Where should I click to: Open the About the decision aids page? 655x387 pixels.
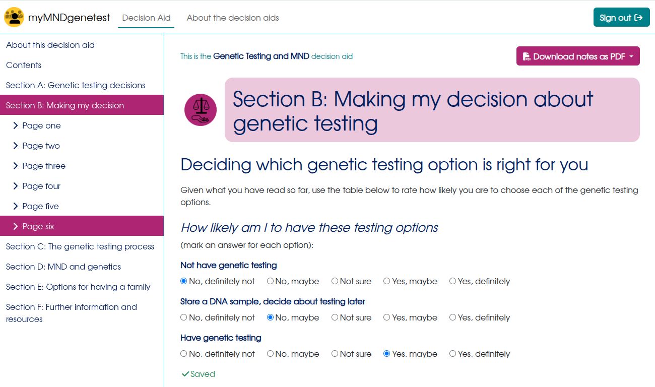tap(232, 18)
